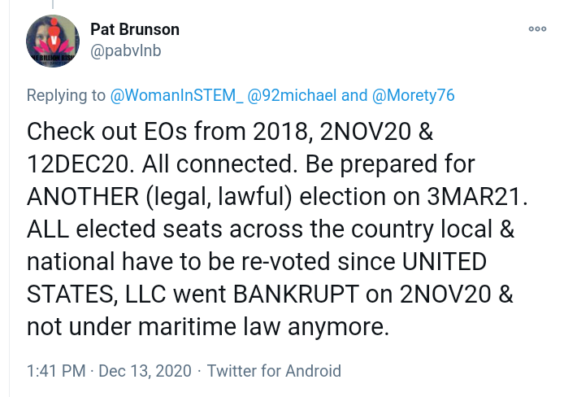Open the Twitter for Android source link
Image resolution: width=564 pixels, height=397 pixels.
pos(274,371)
